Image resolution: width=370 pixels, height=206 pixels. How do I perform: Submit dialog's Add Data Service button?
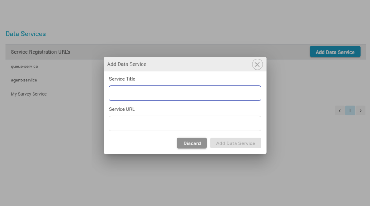(x=236, y=143)
